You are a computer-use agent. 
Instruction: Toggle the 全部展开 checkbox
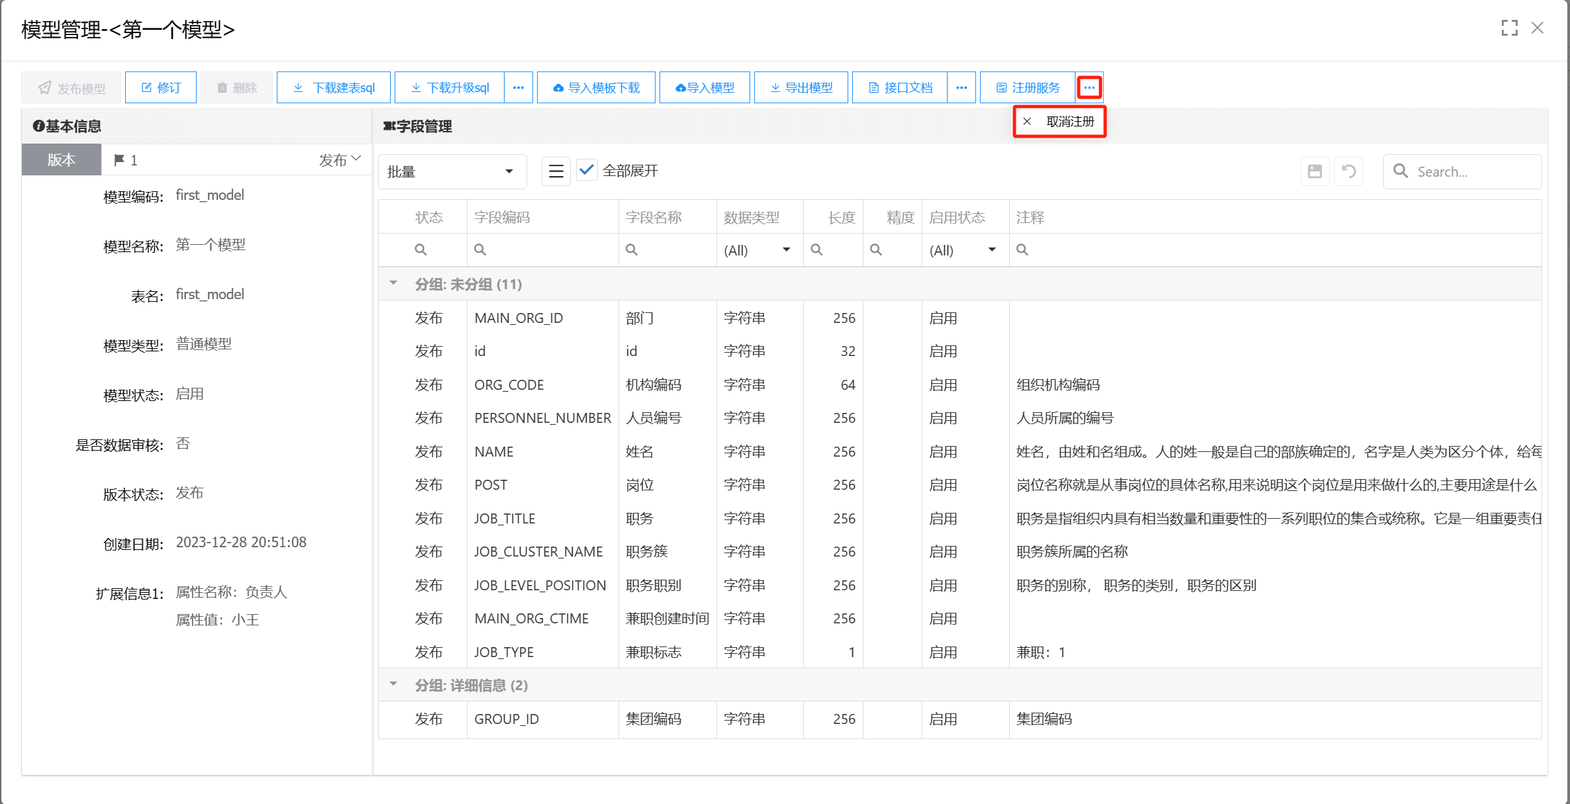[x=587, y=170]
